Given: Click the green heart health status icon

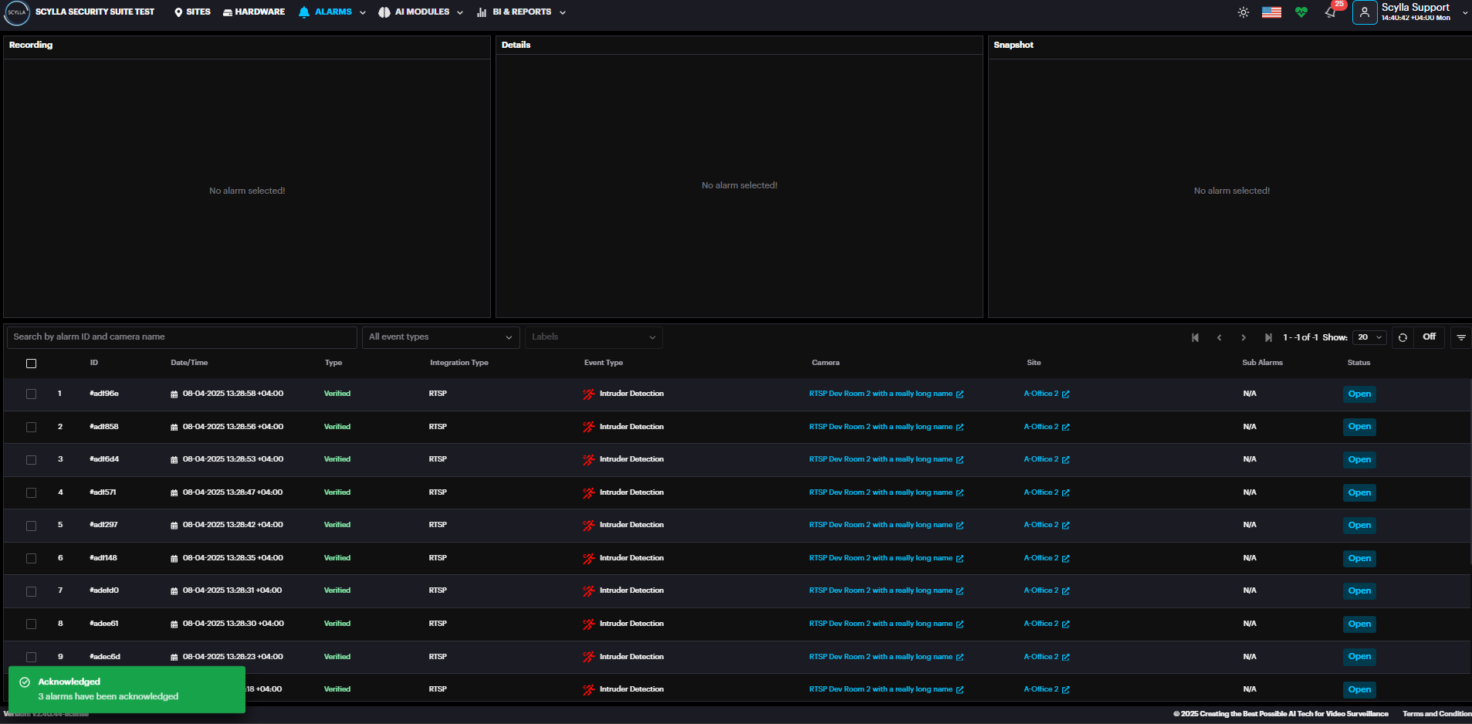Looking at the screenshot, I should pyautogui.click(x=1301, y=12).
